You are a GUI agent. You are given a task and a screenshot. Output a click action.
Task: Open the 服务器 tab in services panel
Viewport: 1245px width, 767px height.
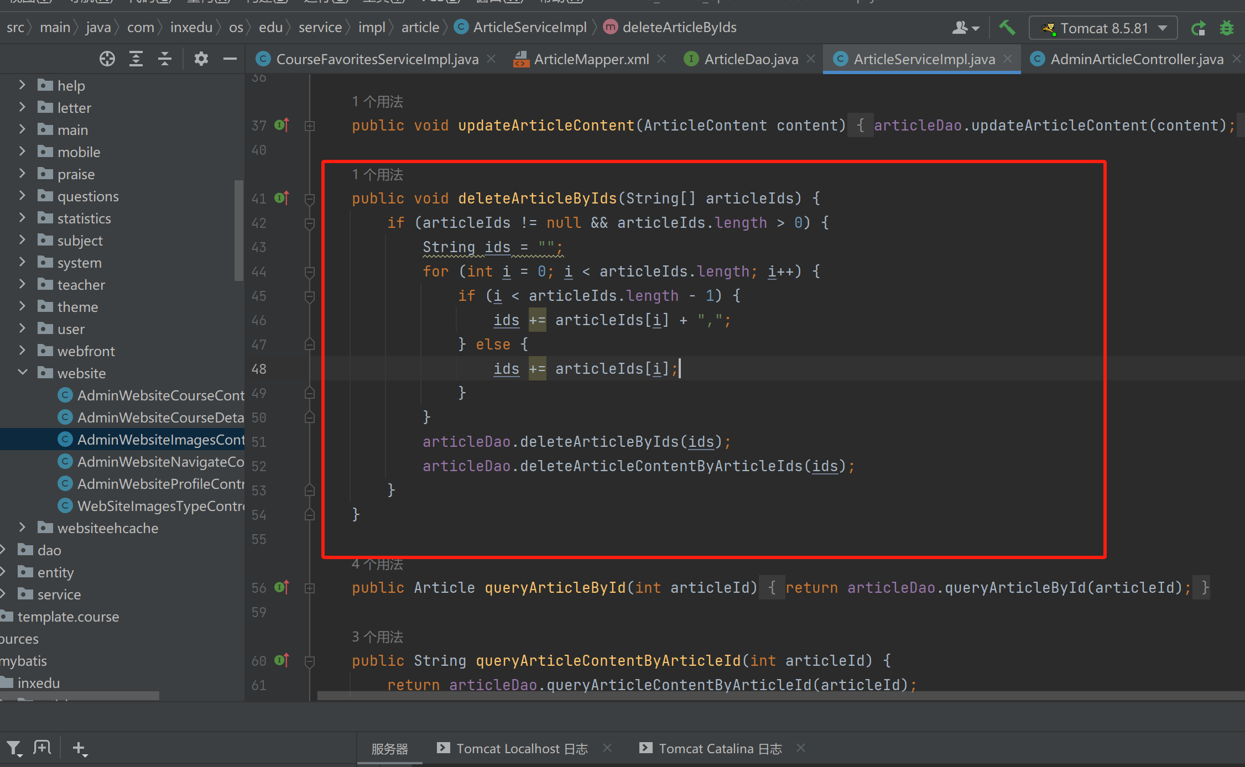[x=389, y=749]
